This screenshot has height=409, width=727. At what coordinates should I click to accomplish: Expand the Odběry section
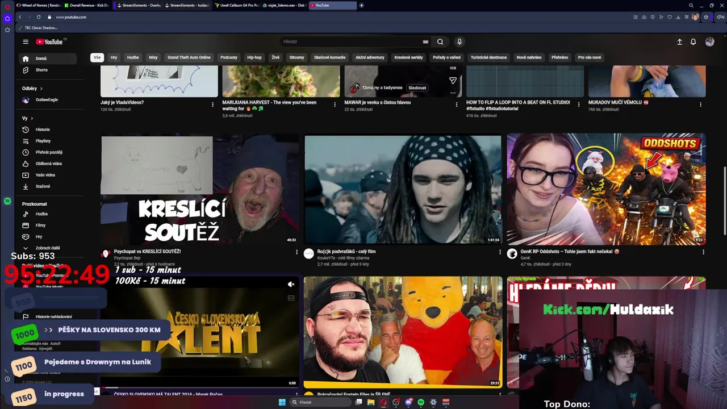(32, 89)
